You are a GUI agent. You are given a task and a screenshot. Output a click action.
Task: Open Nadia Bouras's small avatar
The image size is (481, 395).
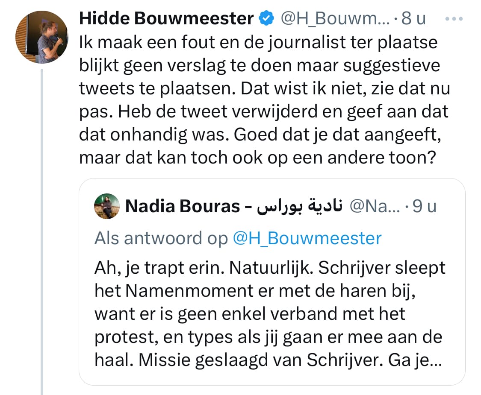pyautogui.click(x=107, y=206)
